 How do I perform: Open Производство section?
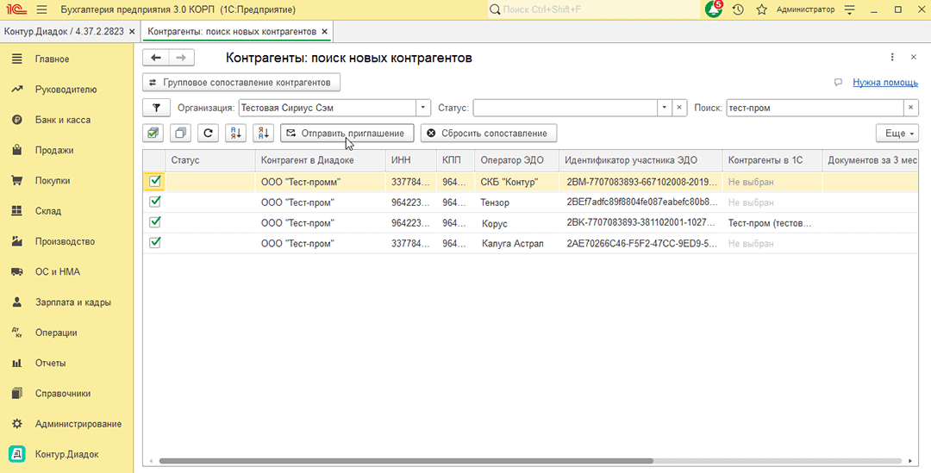(x=66, y=241)
